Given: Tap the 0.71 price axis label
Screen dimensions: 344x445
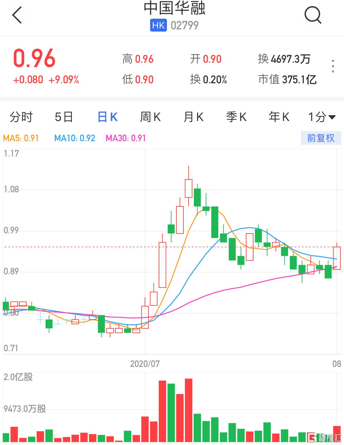Looking at the screenshot, I should [11, 348].
